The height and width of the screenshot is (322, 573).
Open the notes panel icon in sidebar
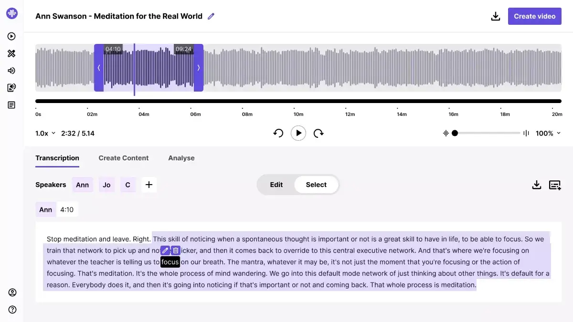point(11,104)
